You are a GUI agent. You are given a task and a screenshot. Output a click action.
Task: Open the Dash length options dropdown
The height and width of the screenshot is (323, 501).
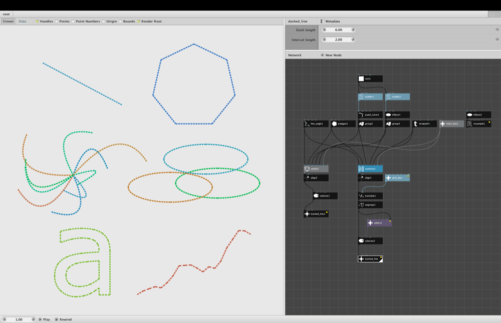point(497,29)
